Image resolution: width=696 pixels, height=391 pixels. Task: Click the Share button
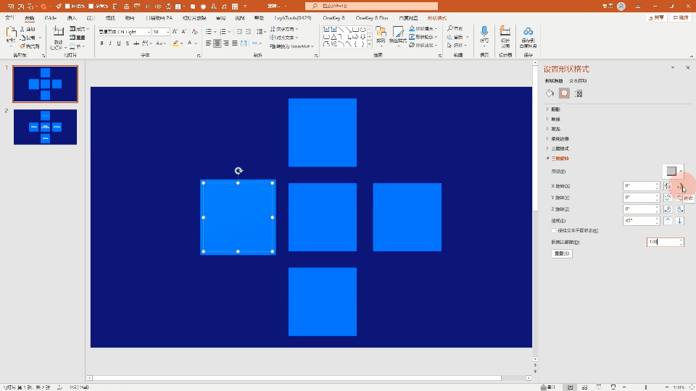click(x=657, y=17)
